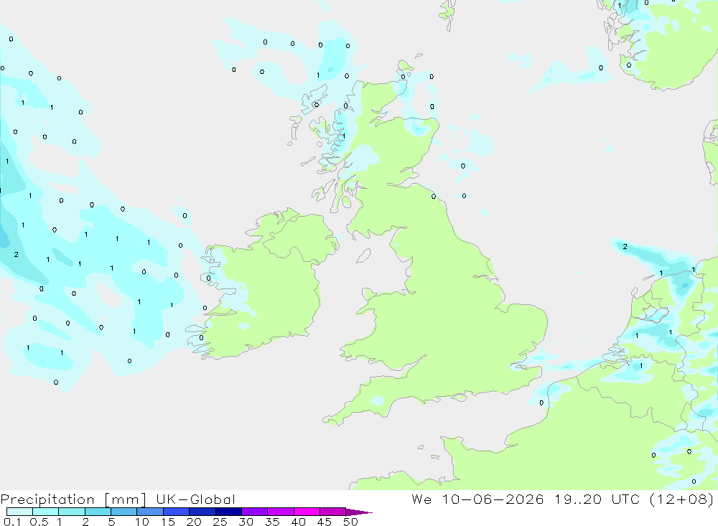Image resolution: width=718 pixels, height=526 pixels.
Task: Click the '0.5' legend scale label
Action: tap(39, 522)
